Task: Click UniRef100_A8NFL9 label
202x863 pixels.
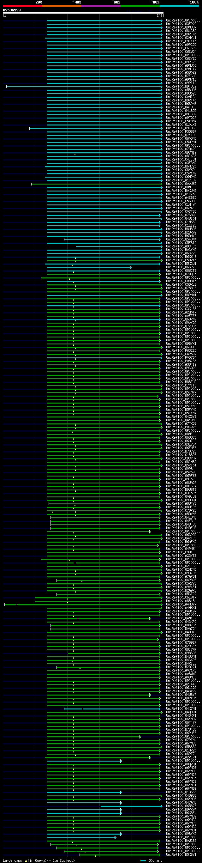Action: coord(181,434)
